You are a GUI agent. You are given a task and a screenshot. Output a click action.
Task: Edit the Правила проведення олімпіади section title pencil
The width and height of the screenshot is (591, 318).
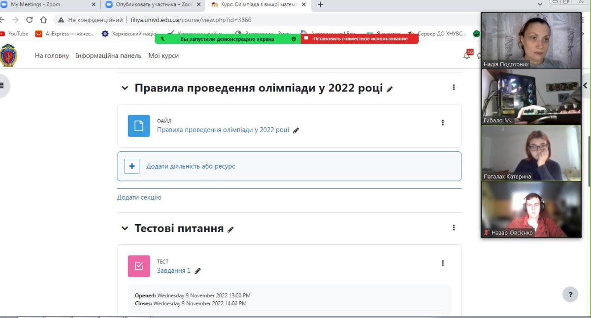click(x=390, y=89)
